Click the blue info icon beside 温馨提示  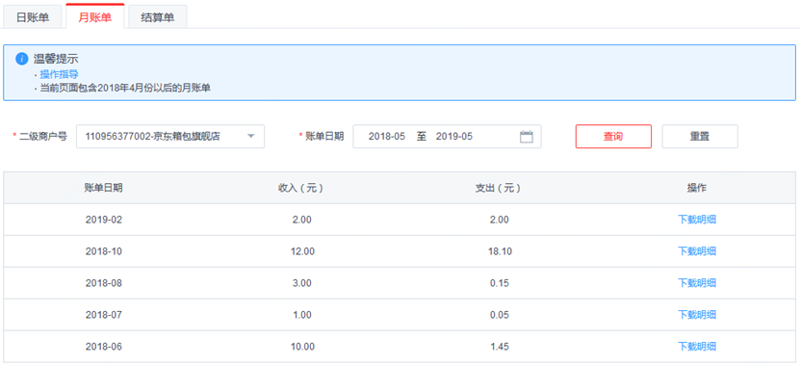point(21,59)
